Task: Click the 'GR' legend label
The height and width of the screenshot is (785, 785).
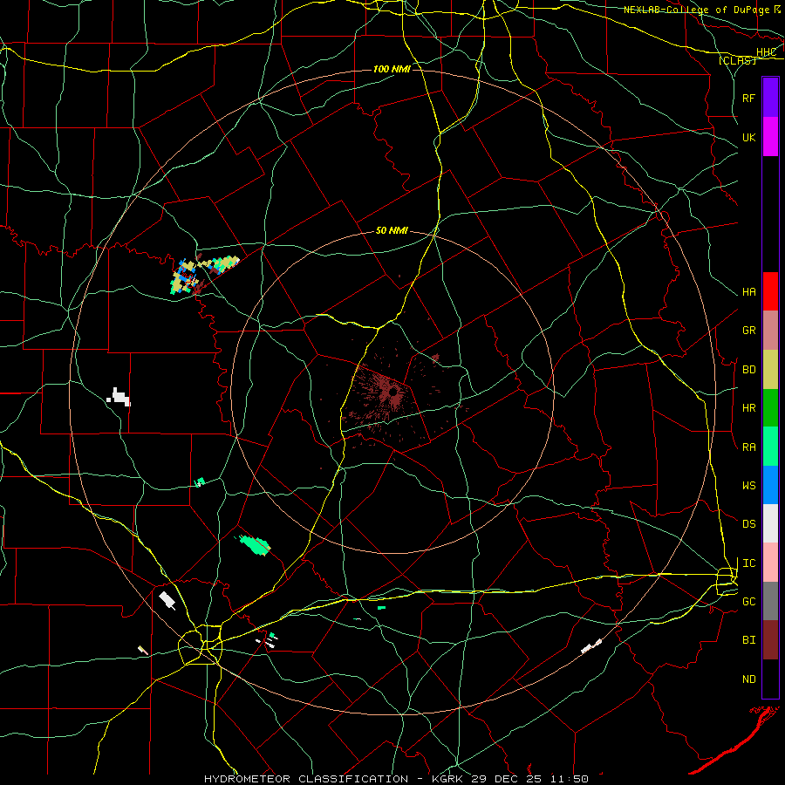Action: click(x=748, y=330)
